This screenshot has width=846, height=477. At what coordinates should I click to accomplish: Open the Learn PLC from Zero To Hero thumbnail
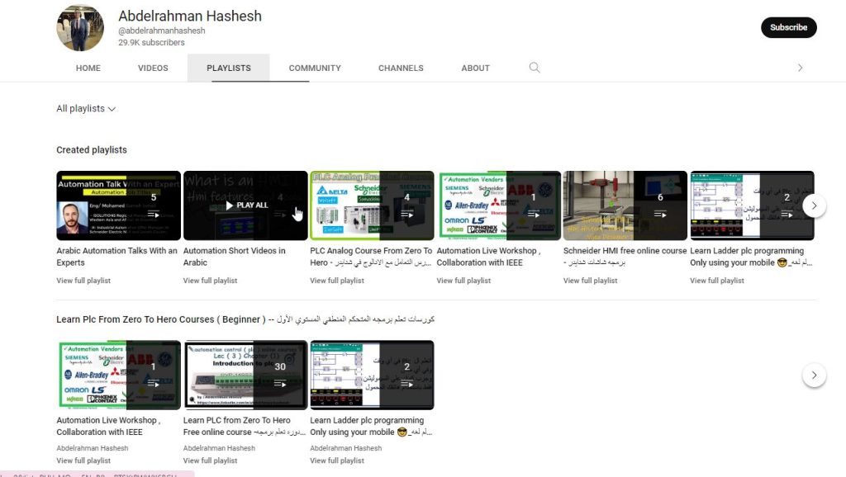point(245,374)
